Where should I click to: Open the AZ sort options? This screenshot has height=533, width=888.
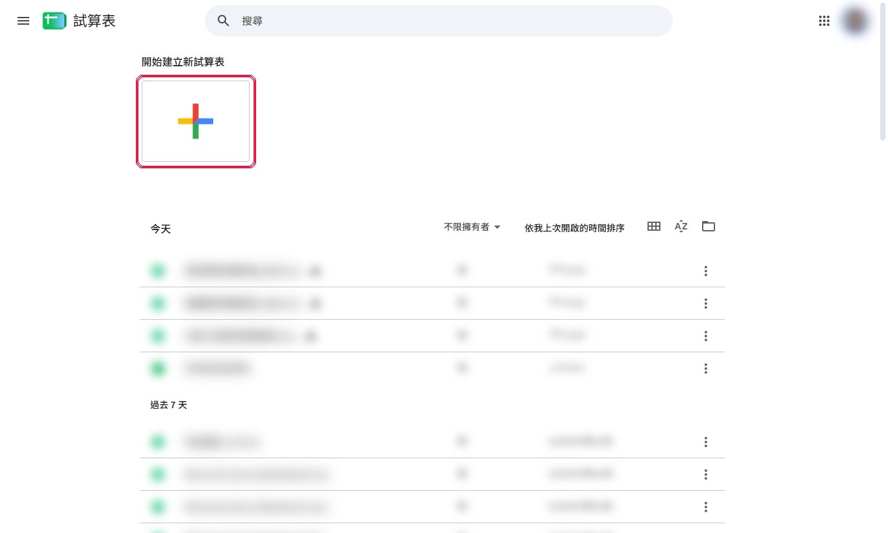681,226
